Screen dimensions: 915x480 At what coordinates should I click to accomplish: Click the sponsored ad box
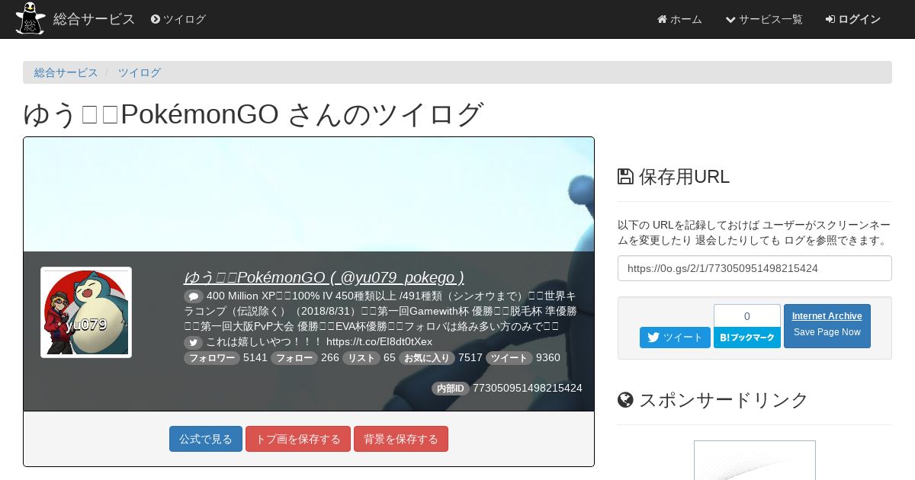(x=755, y=460)
